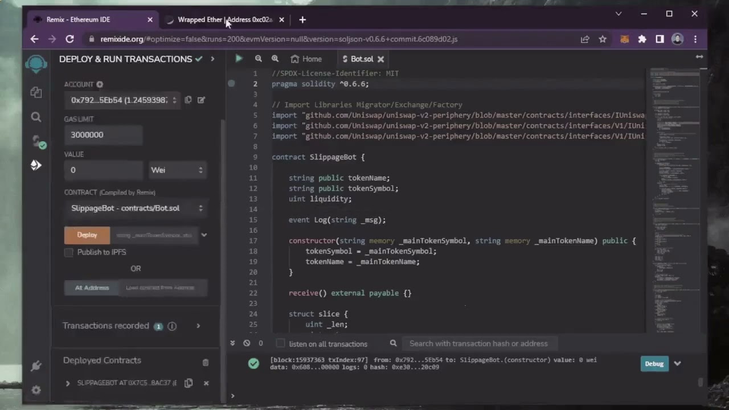
Task: Open the Chrome tab search dropdown
Action: point(619,14)
